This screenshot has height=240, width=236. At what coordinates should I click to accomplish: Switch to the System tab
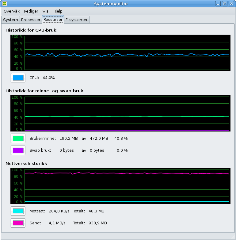10,20
